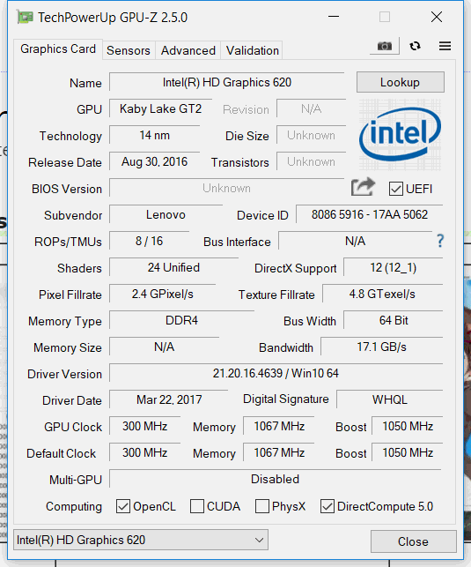Click the Revision N/A field
Image resolution: width=471 pixels, height=567 pixels.
(x=311, y=108)
